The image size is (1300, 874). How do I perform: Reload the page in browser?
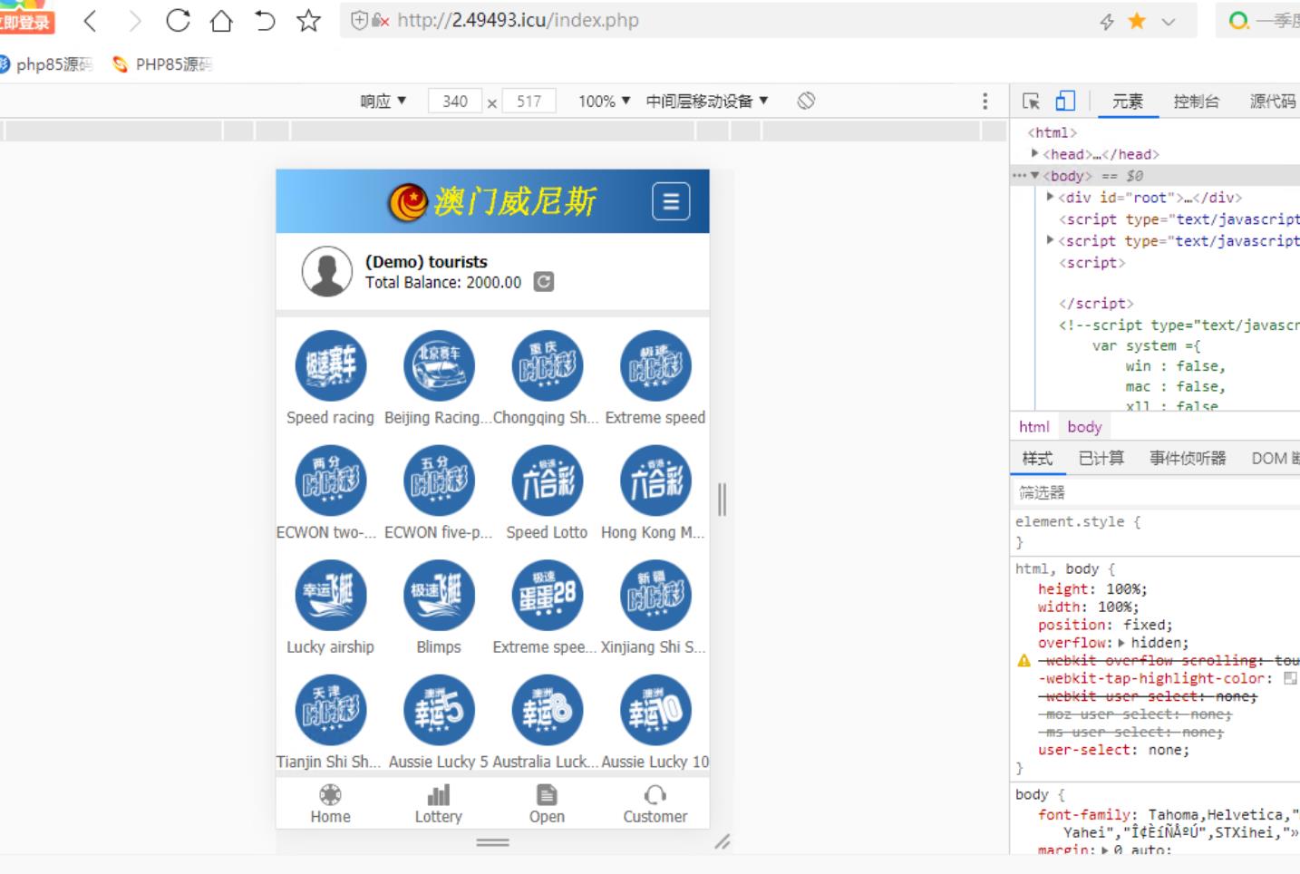tap(178, 20)
